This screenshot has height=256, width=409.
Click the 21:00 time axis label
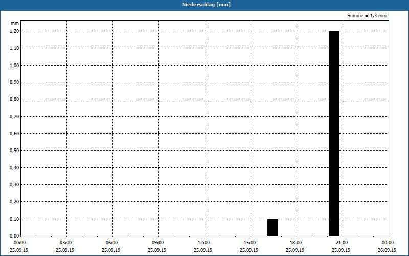pos(342,243)
